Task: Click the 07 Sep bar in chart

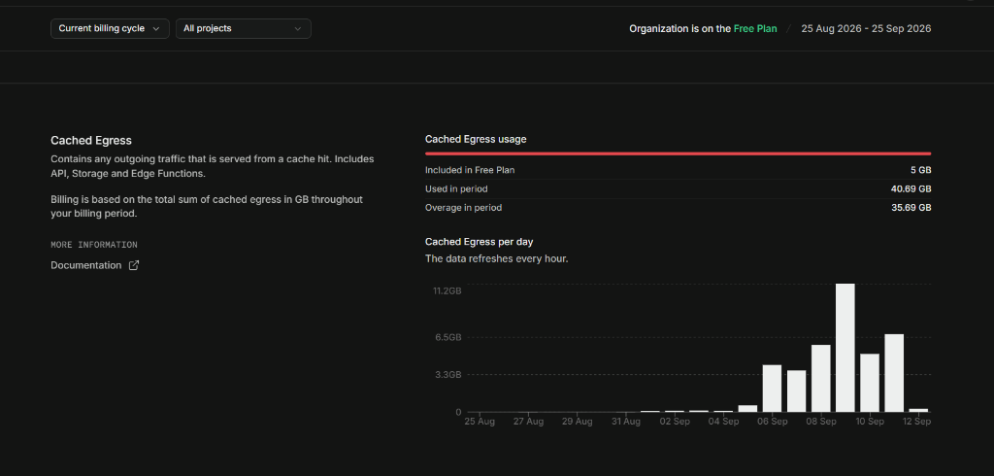Action: coord(796,391)
